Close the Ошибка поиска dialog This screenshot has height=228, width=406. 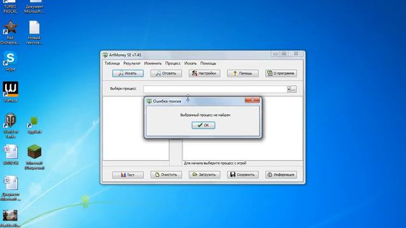252,100
